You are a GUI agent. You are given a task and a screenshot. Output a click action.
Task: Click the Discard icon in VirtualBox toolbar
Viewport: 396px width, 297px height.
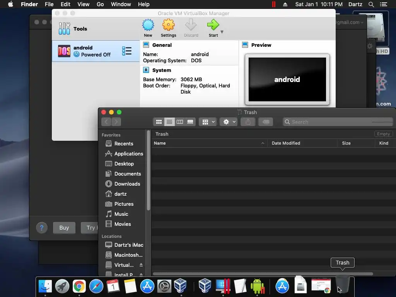(191, 28)
